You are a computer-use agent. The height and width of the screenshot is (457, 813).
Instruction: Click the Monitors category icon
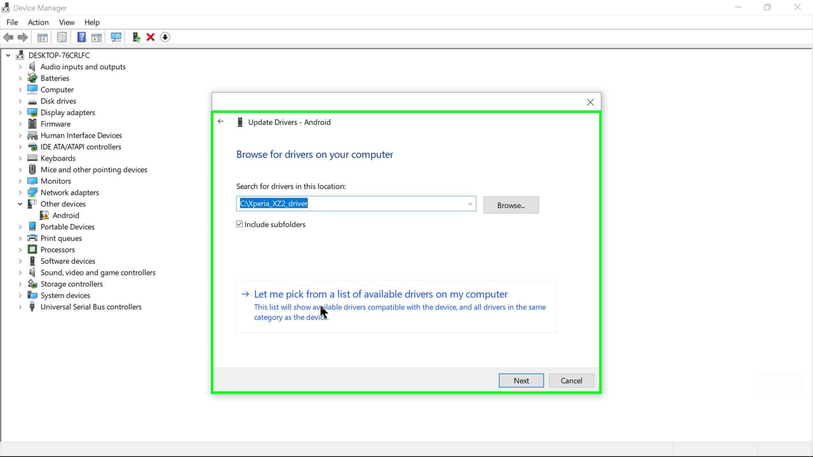tap(32, 181)
